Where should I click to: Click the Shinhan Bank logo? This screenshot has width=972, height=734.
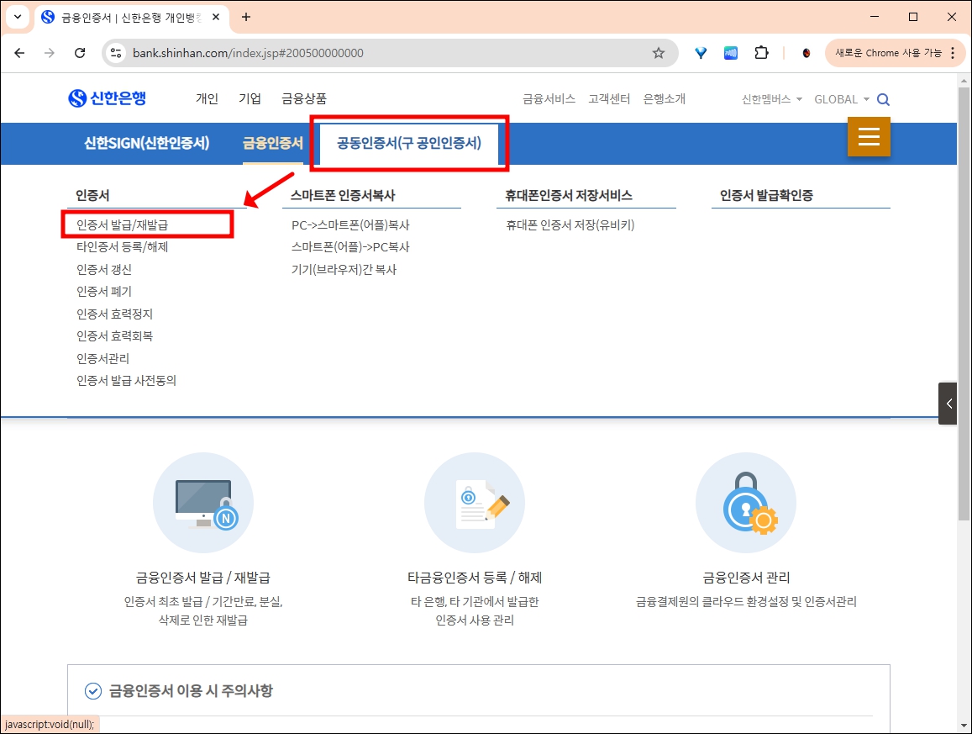[108, 98]
